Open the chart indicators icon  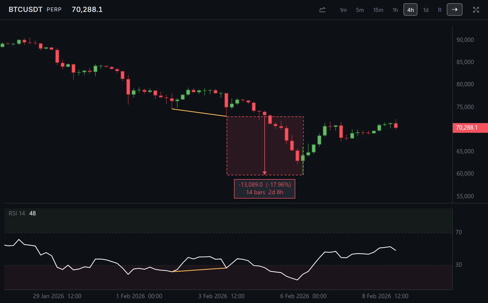point(322,10)
